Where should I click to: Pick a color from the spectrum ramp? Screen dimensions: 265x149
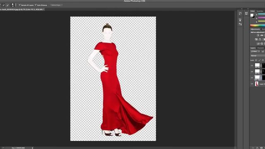258,26
